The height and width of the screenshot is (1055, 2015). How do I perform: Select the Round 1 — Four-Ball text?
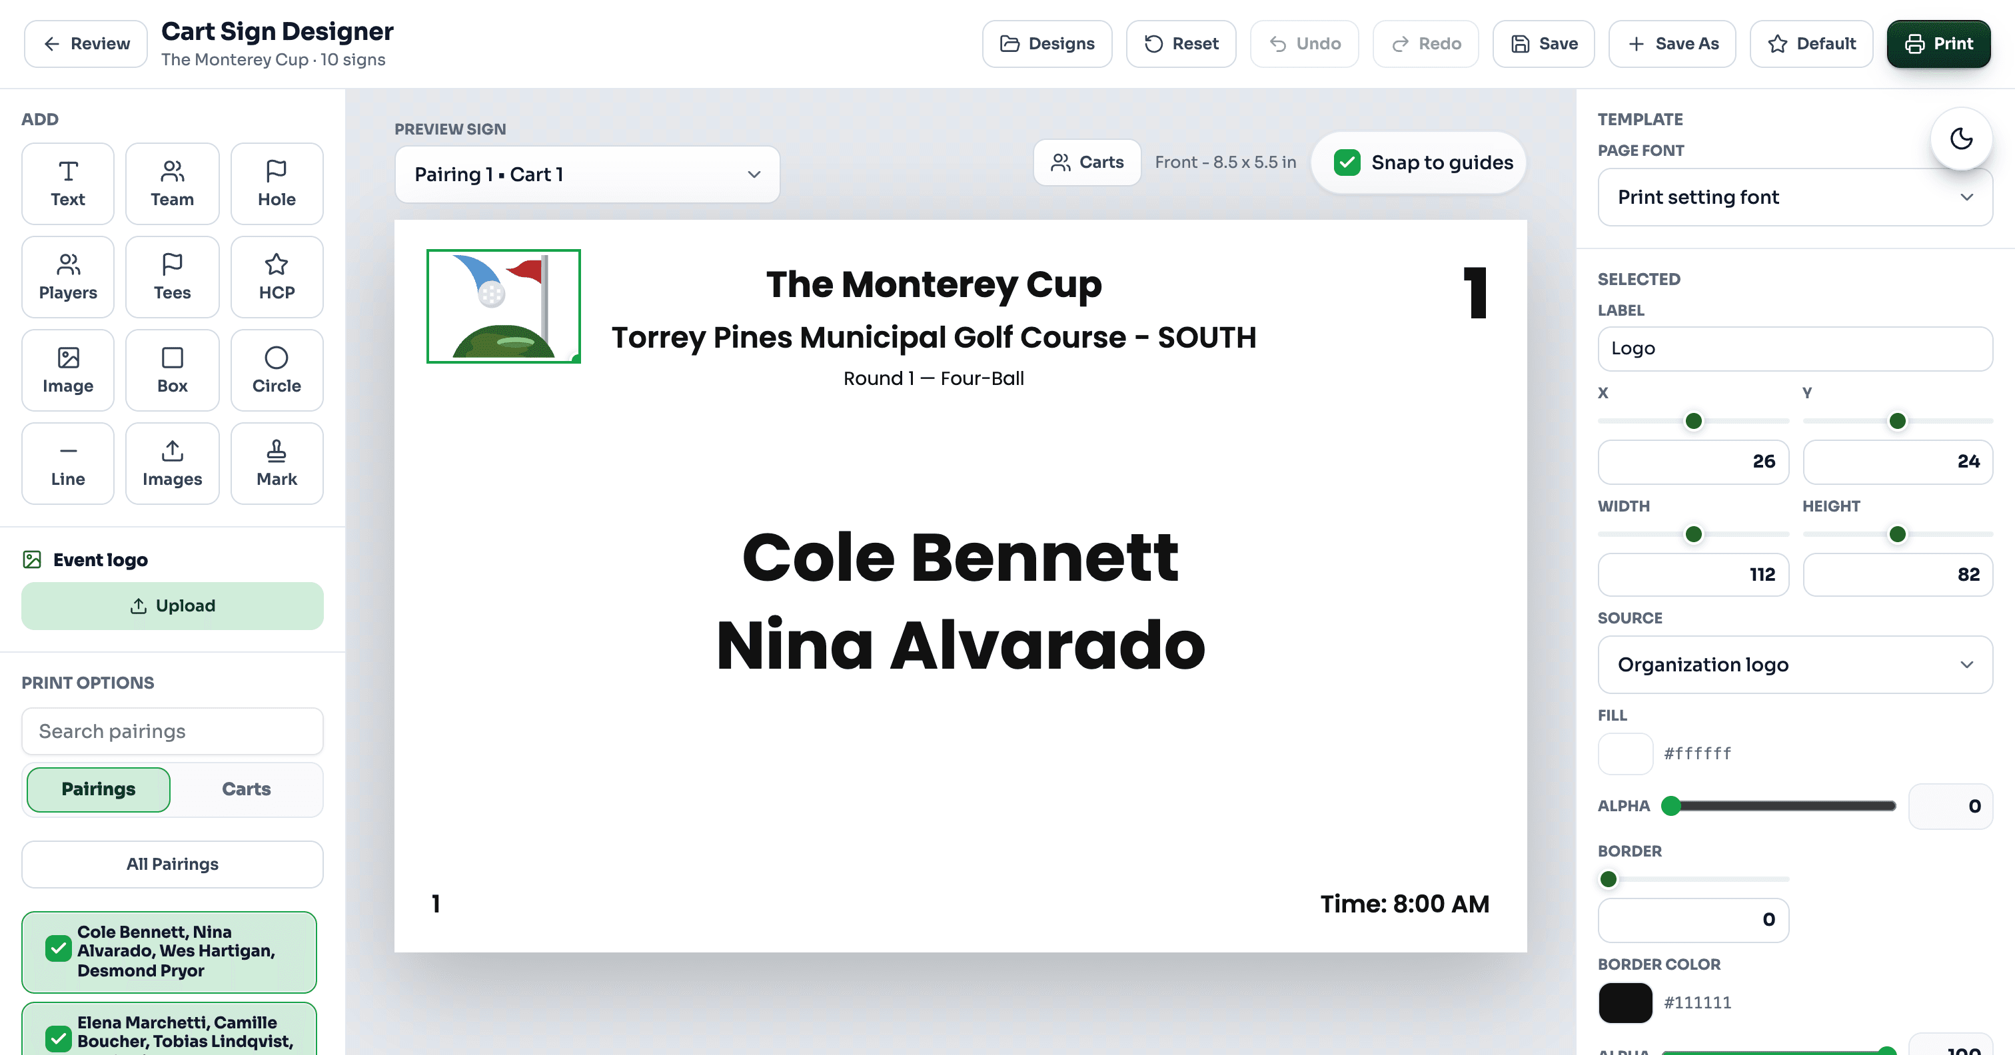[x=933, y=378]
